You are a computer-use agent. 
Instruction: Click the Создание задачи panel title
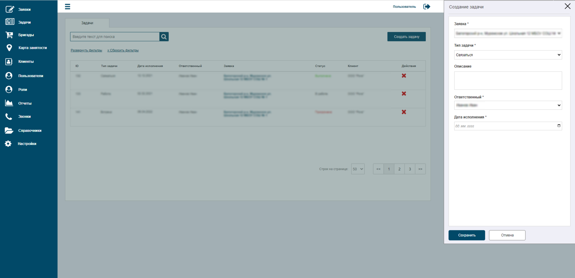click(x=466, y=7)
